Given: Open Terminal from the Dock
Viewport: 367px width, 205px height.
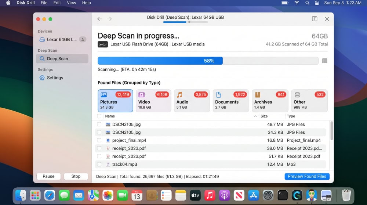Looking at the screenshot, I should point(283,195).
